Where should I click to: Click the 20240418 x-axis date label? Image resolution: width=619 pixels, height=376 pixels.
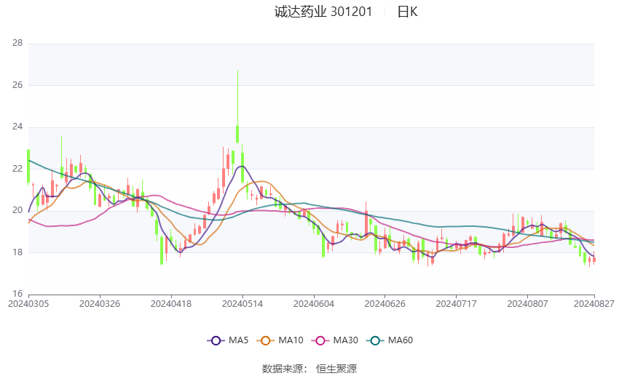click(171, 304)
